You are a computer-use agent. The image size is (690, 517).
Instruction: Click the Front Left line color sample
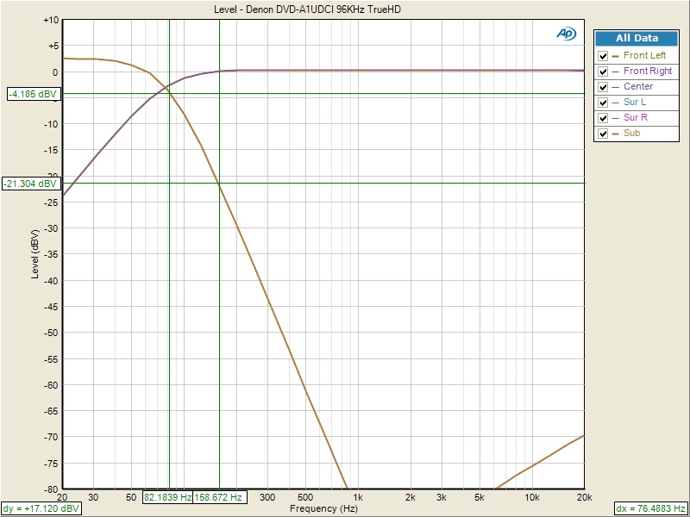pos(616,56)
